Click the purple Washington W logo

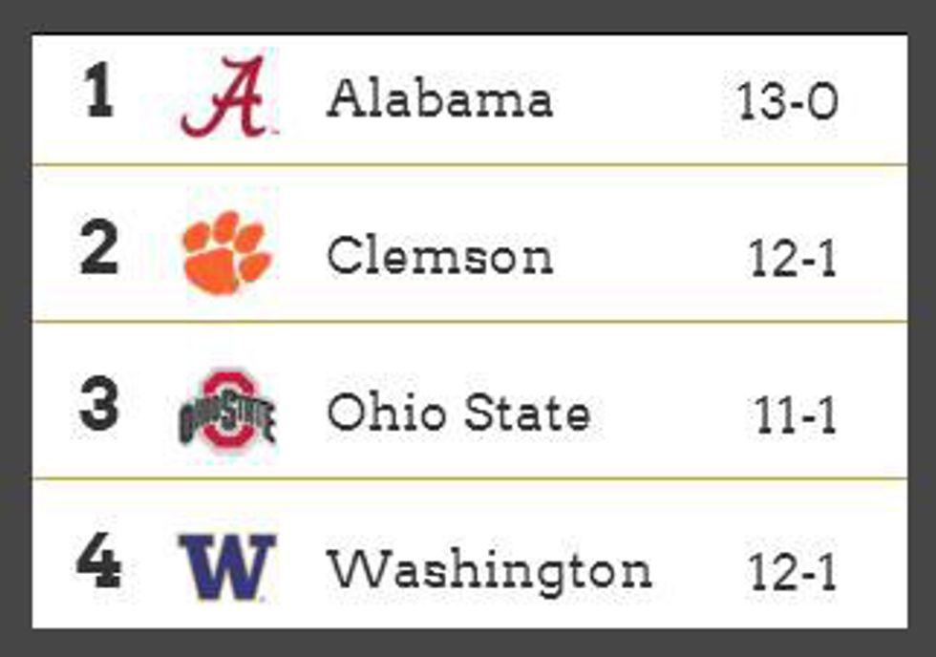(x=227, y=567)
